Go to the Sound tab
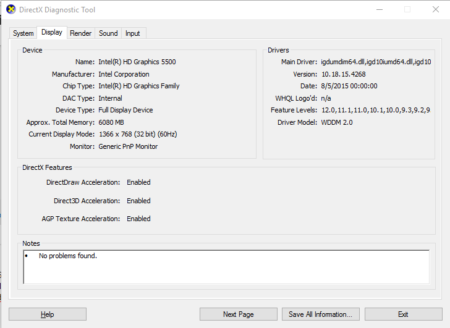 108,33
